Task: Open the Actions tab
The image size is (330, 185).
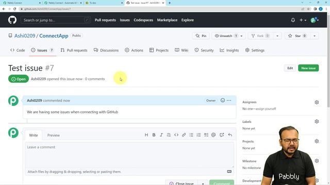Action: (x=134, y=50)
